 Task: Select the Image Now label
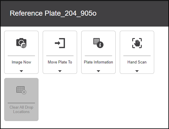(21, 62)
